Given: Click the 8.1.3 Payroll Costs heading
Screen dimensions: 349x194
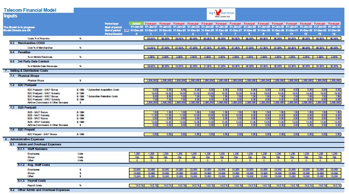Looking at the screenshot, I should [181, 181].
